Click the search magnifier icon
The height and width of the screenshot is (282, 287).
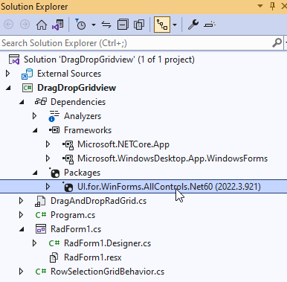tap(277, 43)
